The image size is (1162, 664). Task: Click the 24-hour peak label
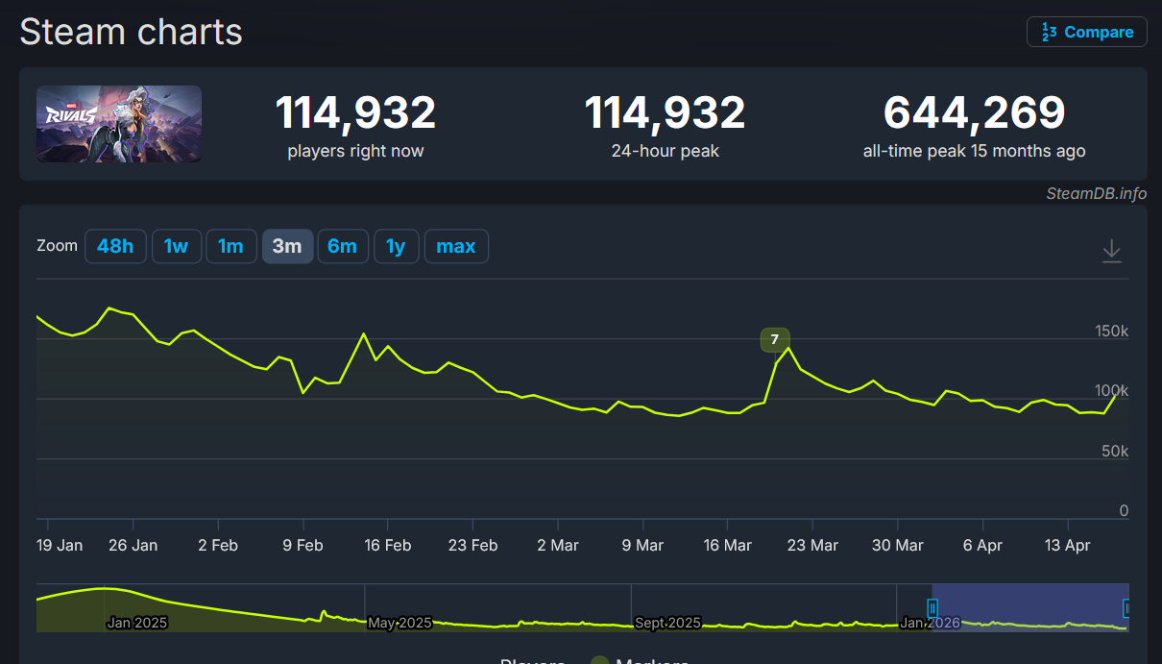pos(666,151)
